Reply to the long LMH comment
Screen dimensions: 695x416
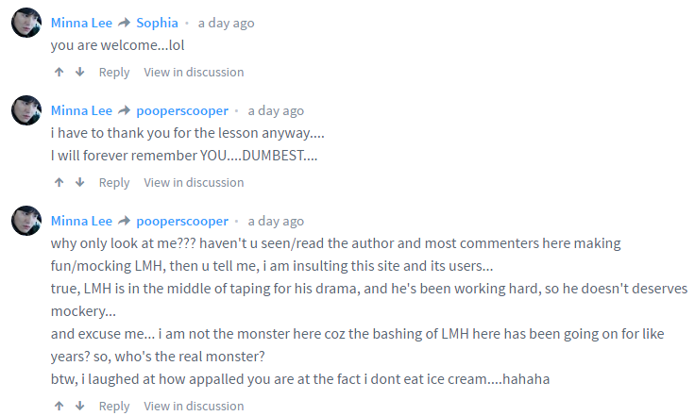[x=114, y=406]
